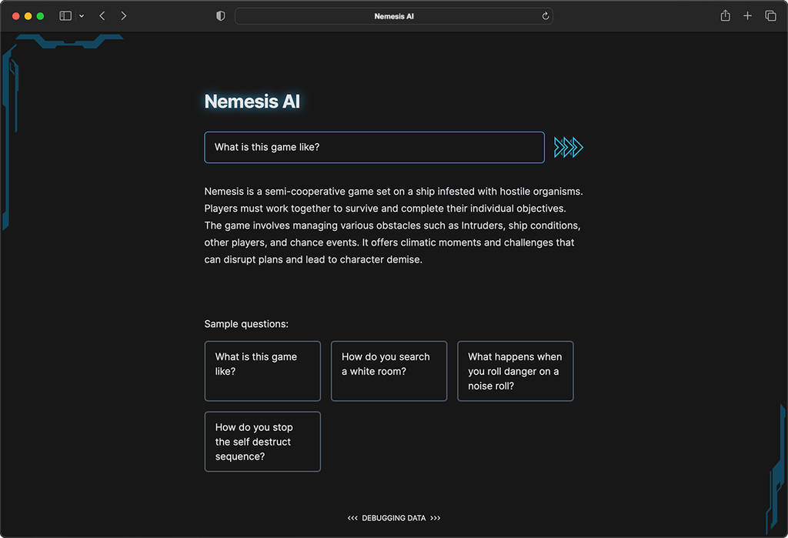Go forward with the right arrow
The image size is (788, 538).
tap(124, 16)
